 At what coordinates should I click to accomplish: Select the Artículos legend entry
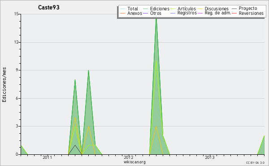click(187, 9)
